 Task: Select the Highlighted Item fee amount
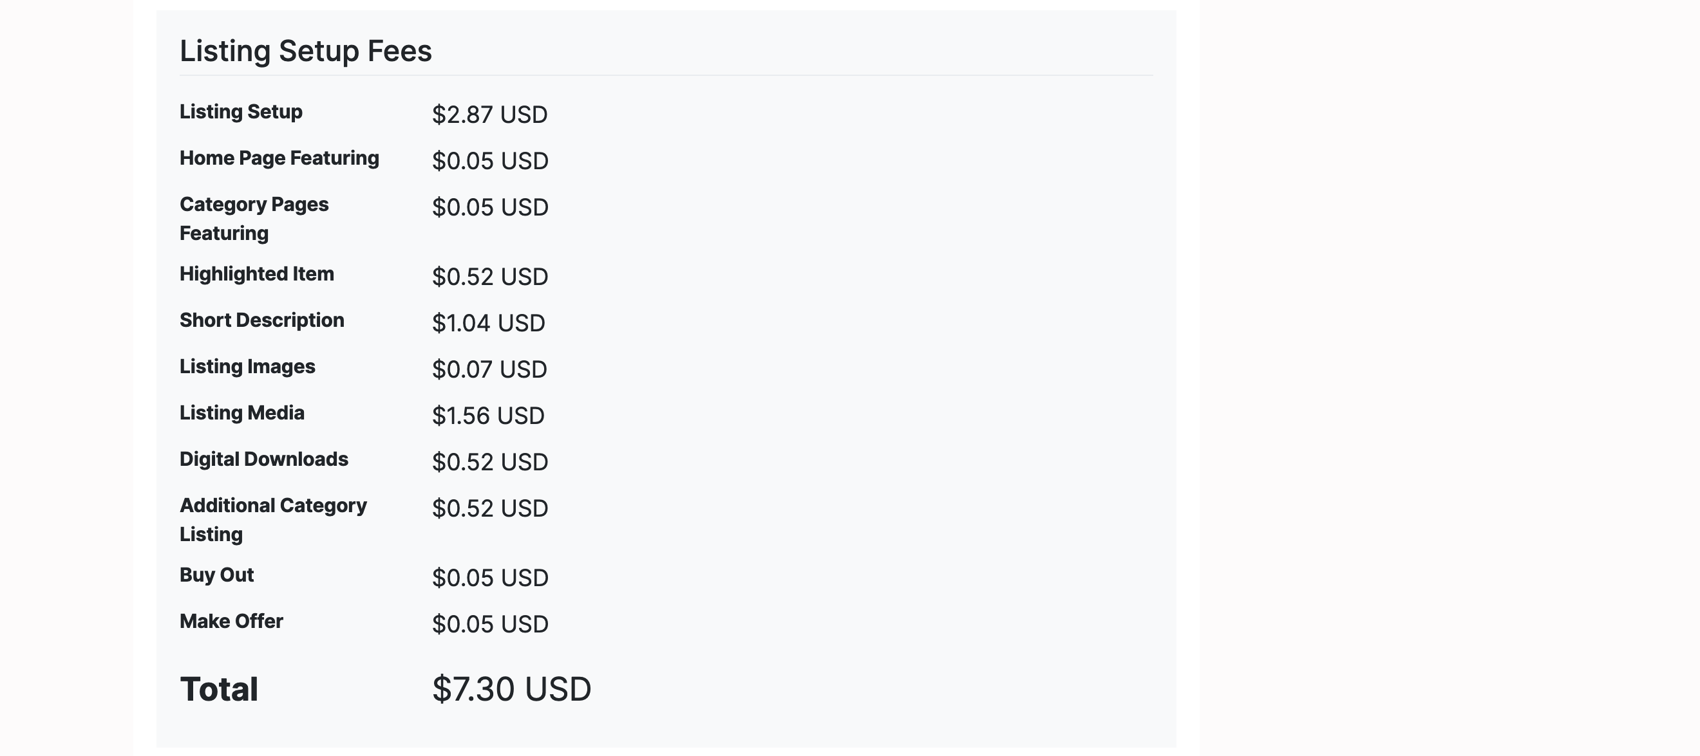490,277
